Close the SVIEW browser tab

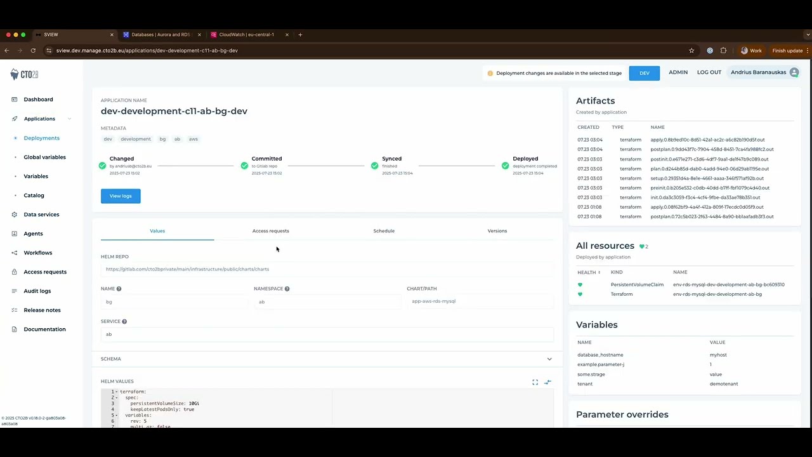pyautogui.click(x=112, y=35)
